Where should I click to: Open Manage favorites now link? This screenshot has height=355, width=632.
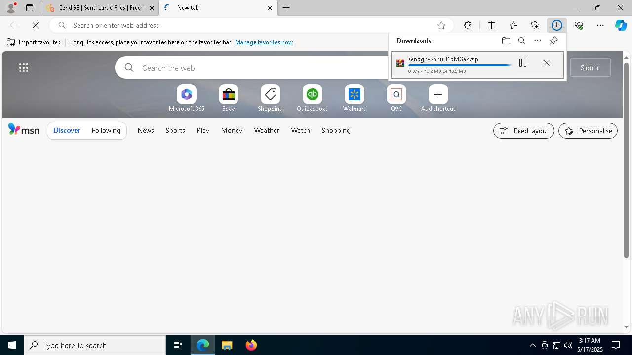click(264, 42)
